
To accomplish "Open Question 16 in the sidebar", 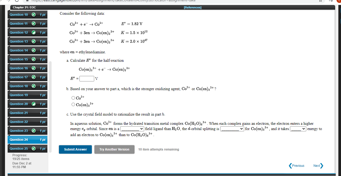I will coord(28,68).
